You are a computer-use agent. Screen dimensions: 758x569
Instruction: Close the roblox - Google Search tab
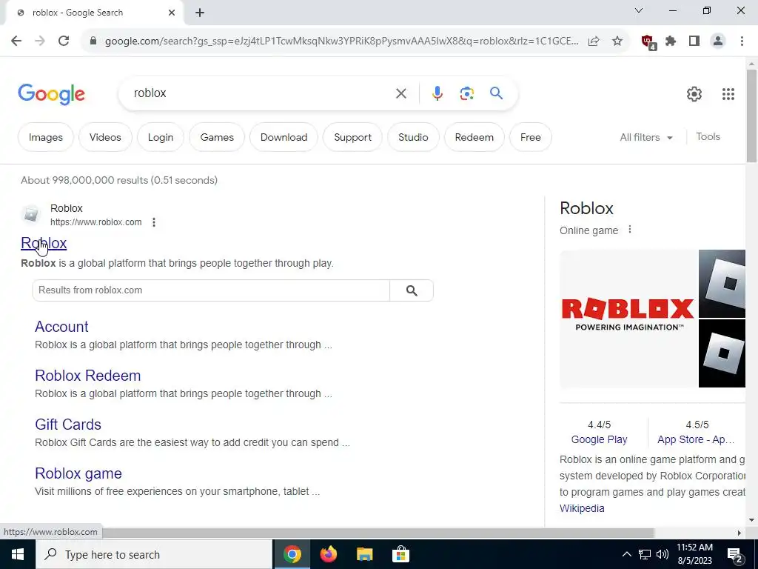pos(172,13)
